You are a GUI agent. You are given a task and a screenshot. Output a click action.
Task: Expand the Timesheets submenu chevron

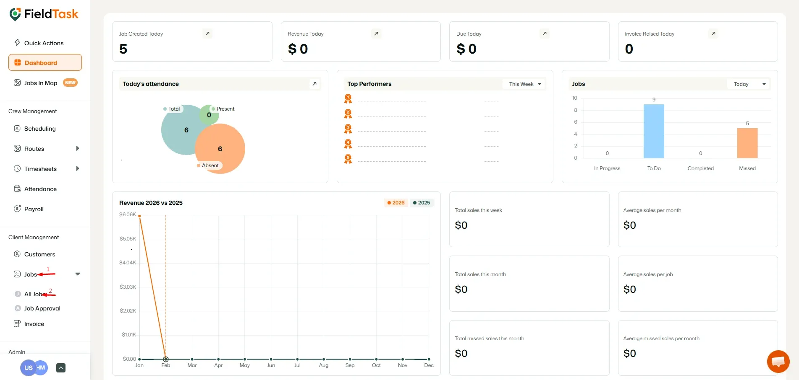pos(78,169)
